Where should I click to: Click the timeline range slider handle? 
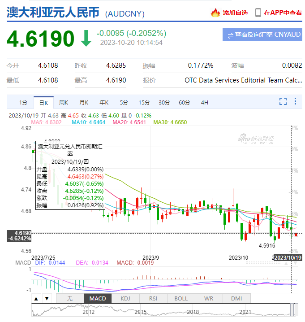[294, 309]
